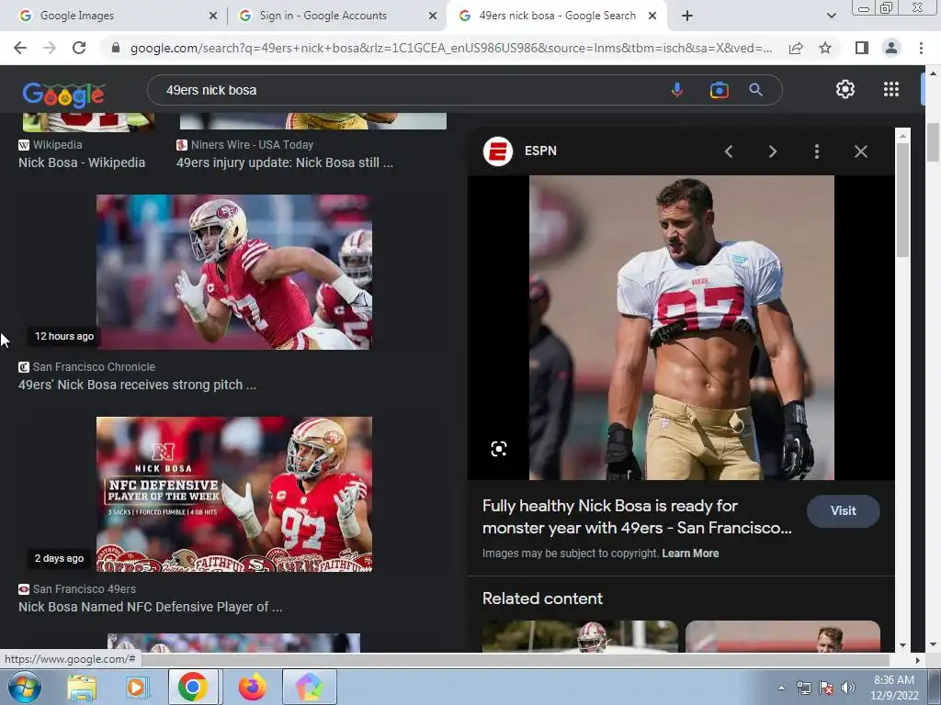Start voice search with microphone icon
941x705 pixels.
tap(677, 90)
